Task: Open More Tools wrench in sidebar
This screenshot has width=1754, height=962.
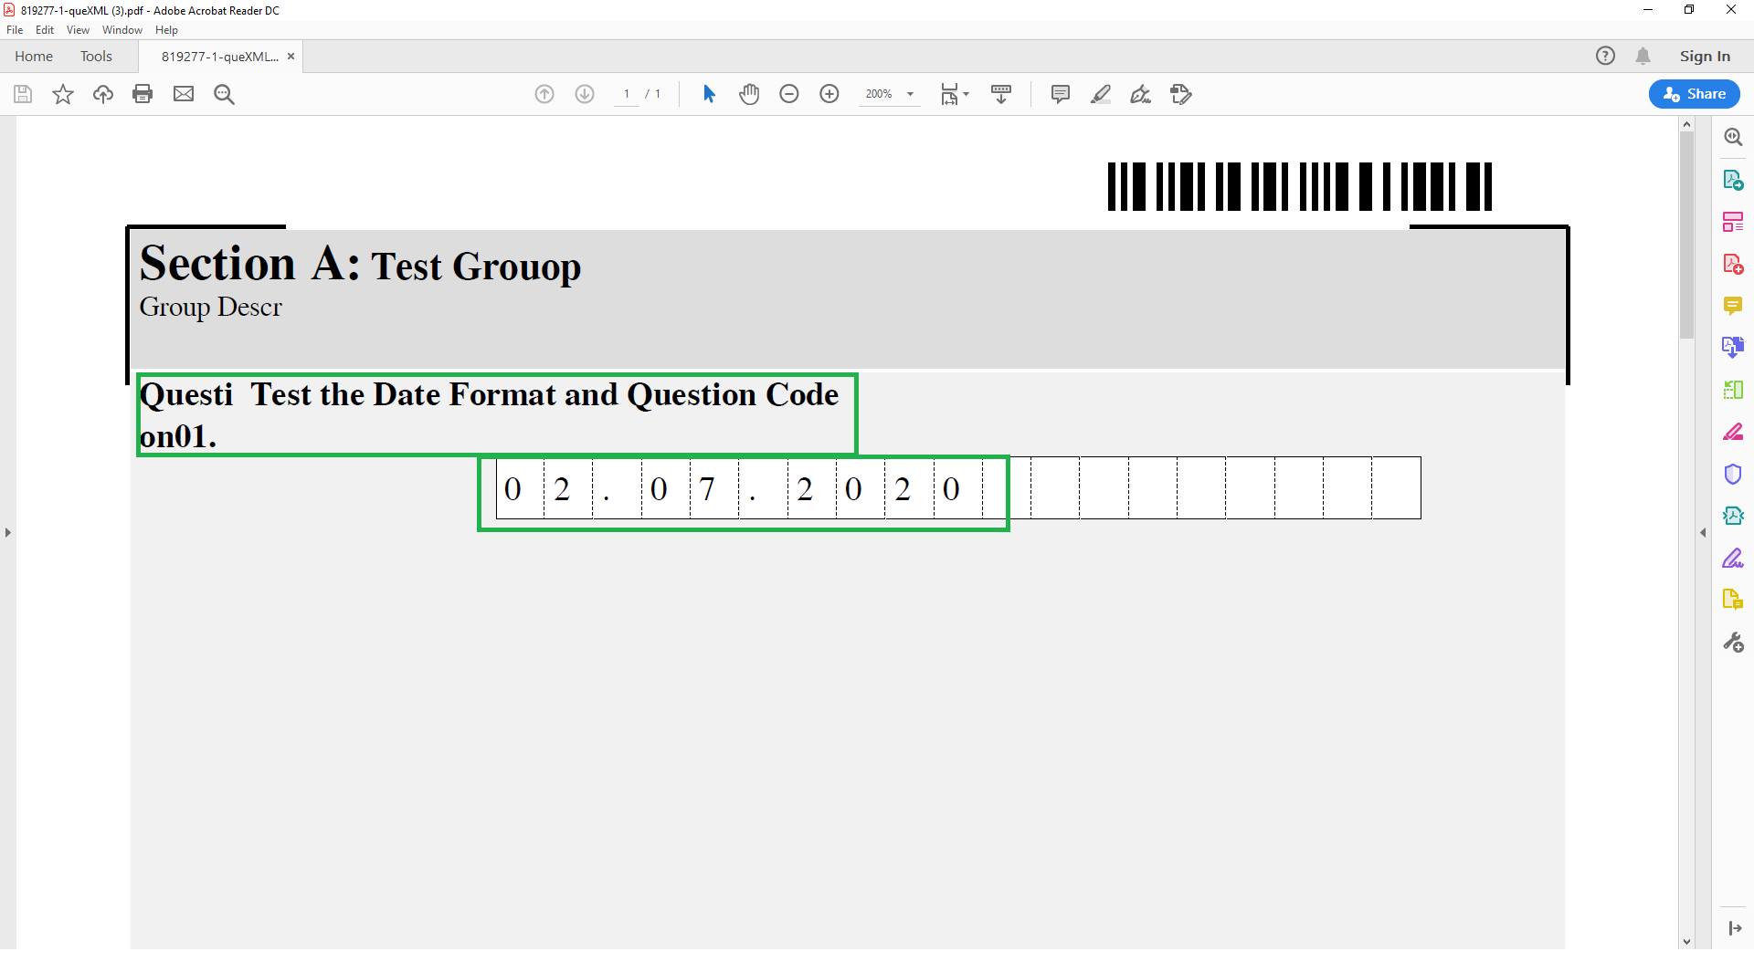Action: pyautogui.click(x=1733, y=643)
